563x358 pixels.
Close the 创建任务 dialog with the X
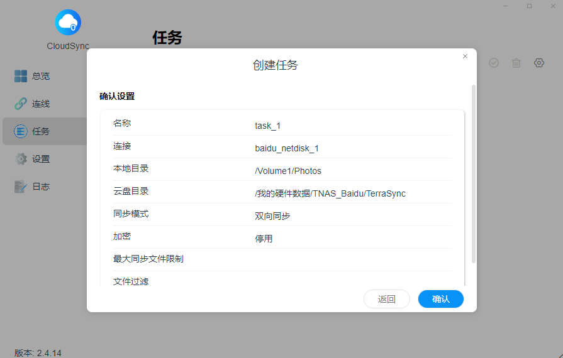click(465, 57)
